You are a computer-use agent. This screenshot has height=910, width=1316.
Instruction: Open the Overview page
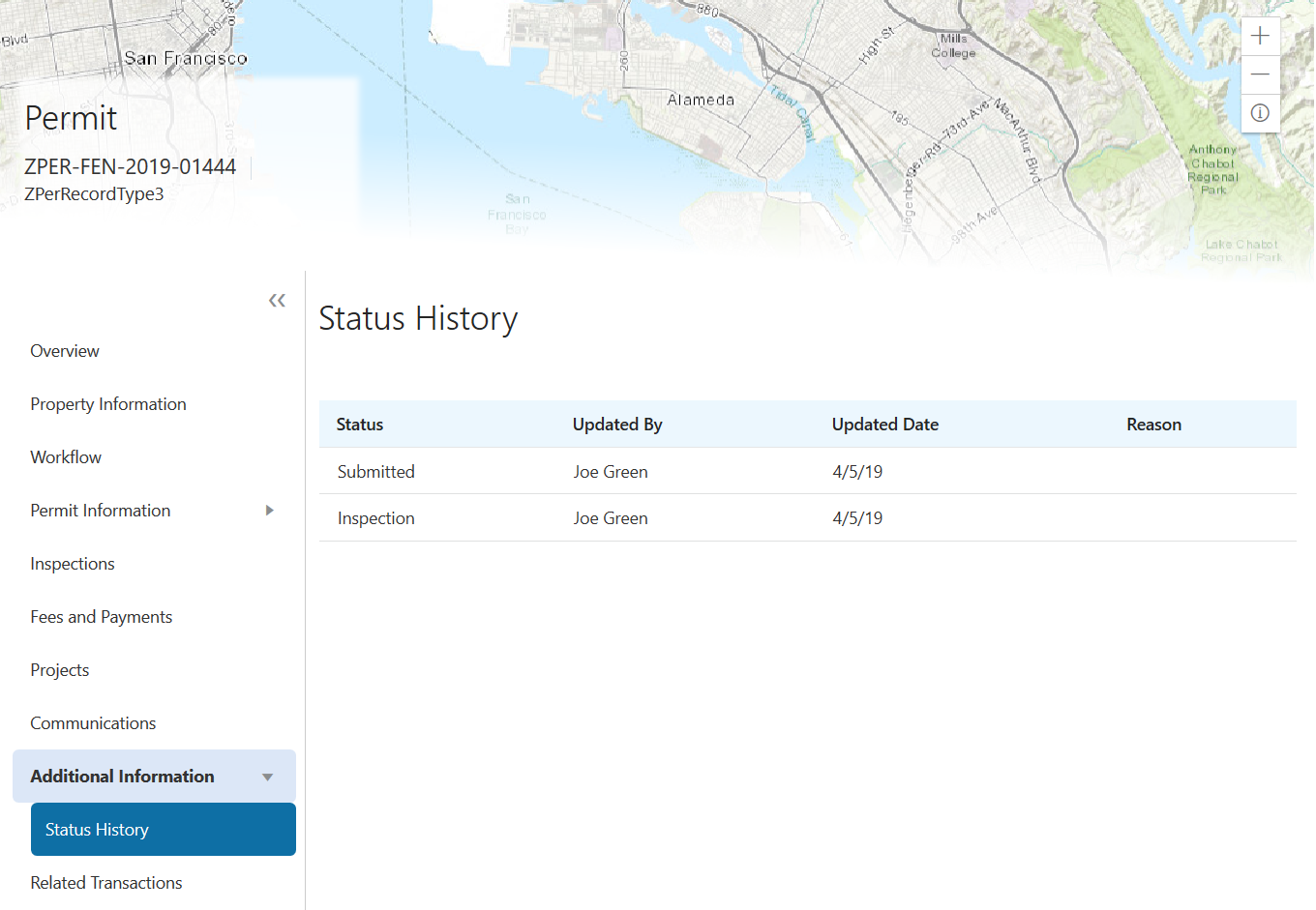tap(65, 351)
